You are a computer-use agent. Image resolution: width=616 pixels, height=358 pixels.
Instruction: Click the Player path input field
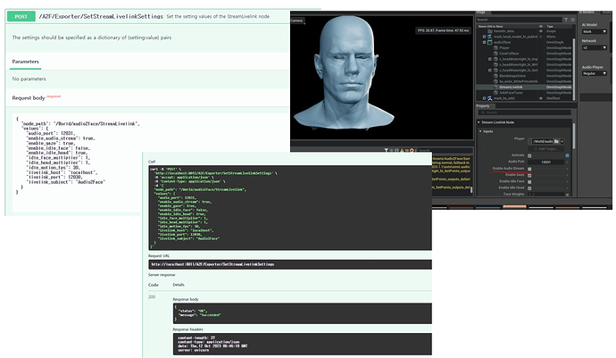pos(543,141)
